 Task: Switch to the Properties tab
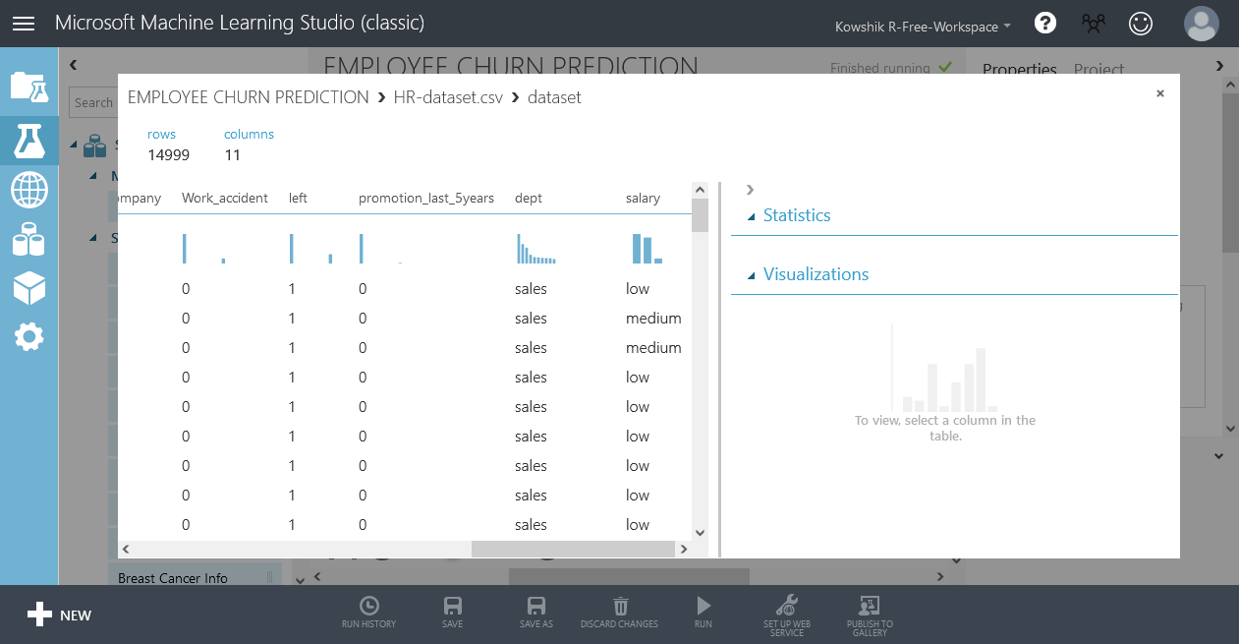pos(1020,70)
